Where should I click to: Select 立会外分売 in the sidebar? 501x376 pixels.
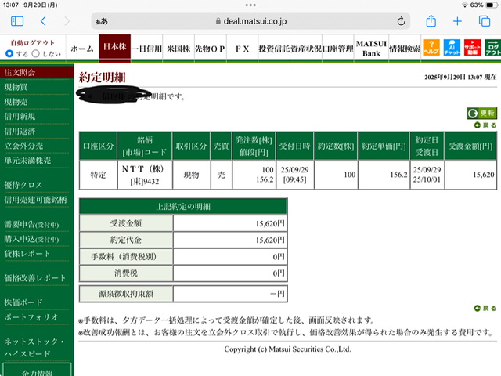pyautogui.click(x=24, y=146)
